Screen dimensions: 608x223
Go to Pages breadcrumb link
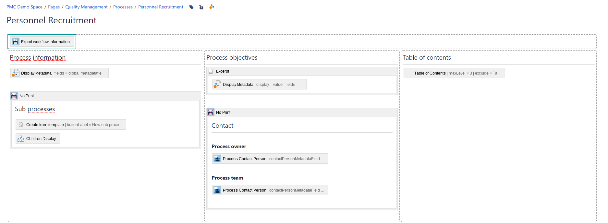coord(54,7)
